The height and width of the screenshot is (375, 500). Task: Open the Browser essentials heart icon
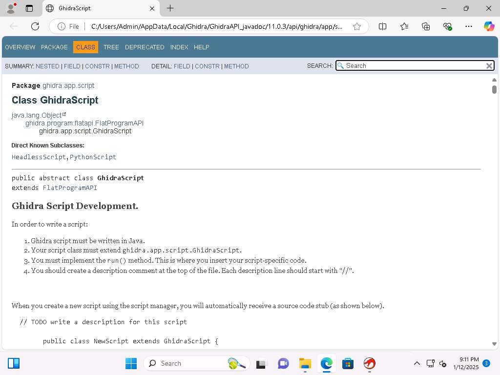tap(447, 26)
